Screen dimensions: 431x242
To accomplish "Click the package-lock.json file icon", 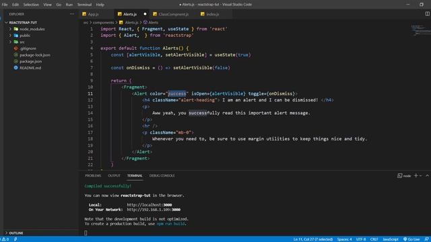I will [16, 55].
